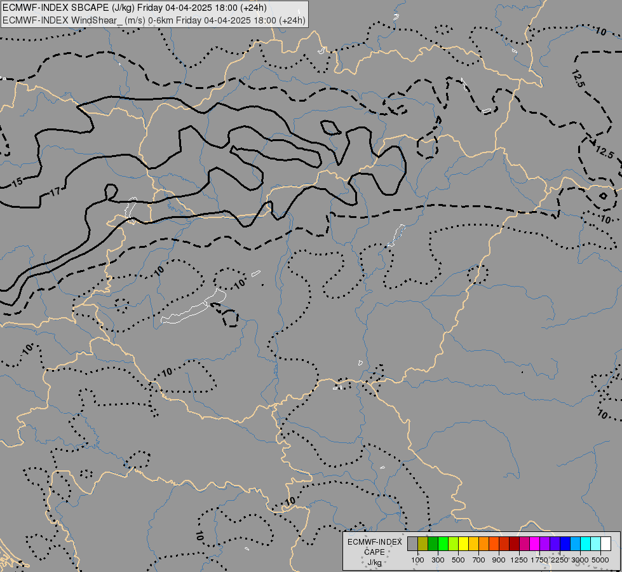Click the contour label 15 on the map
This screenshot has width=622, height=572.
(17, 182)
